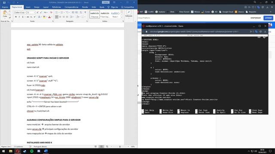This screenshot has height=154, width=275.
Task: Open the Windows Start menu
Action: tap(3, 151)
